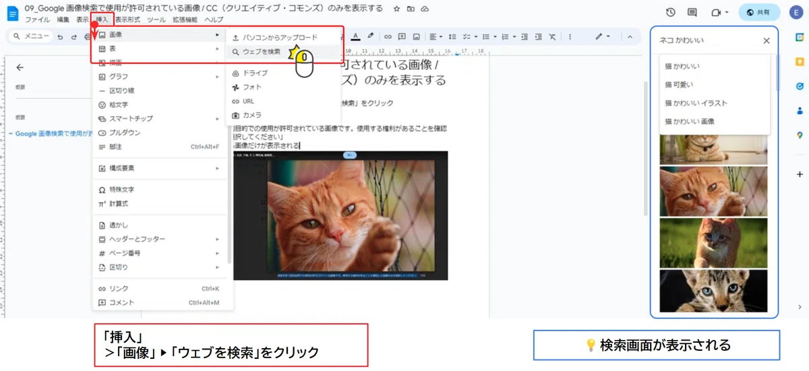809x371 pixels.
Task: Open Google Tasks in side panel
Action: click(x=800, y=86)
